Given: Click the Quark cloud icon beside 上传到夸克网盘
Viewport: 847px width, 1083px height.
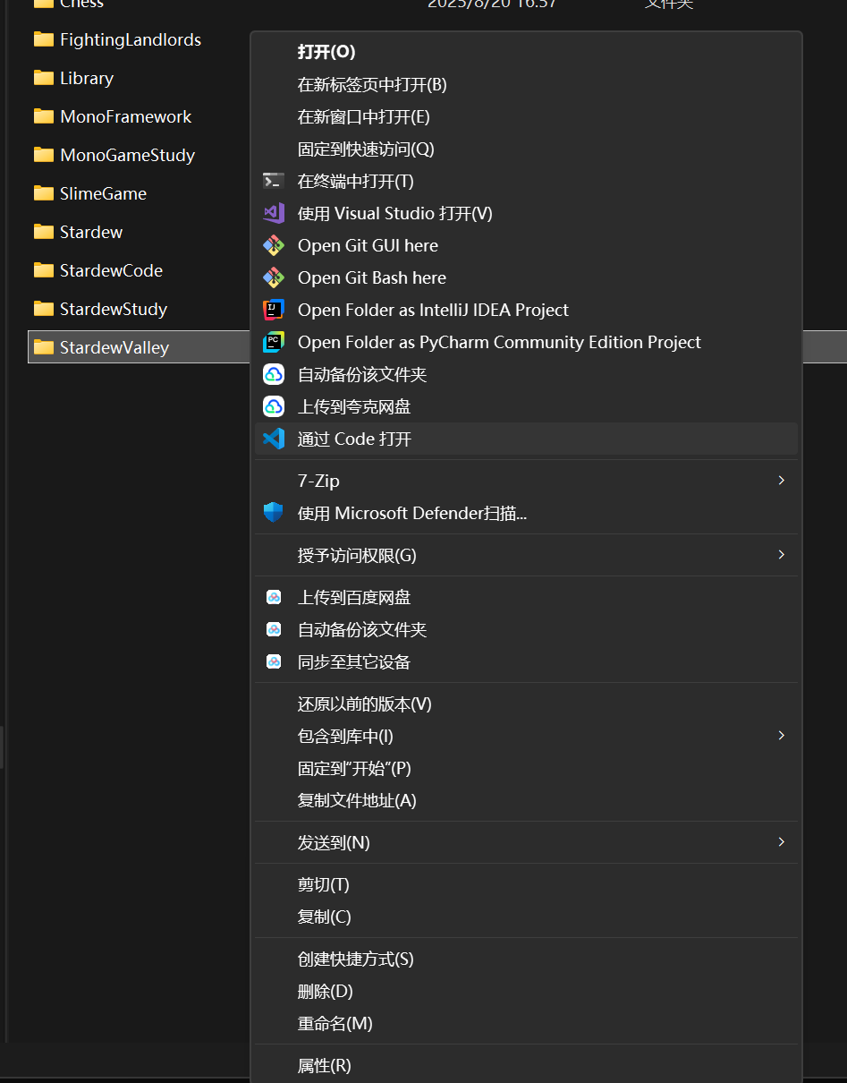Looking at the screenshot, I should (274, 406).
